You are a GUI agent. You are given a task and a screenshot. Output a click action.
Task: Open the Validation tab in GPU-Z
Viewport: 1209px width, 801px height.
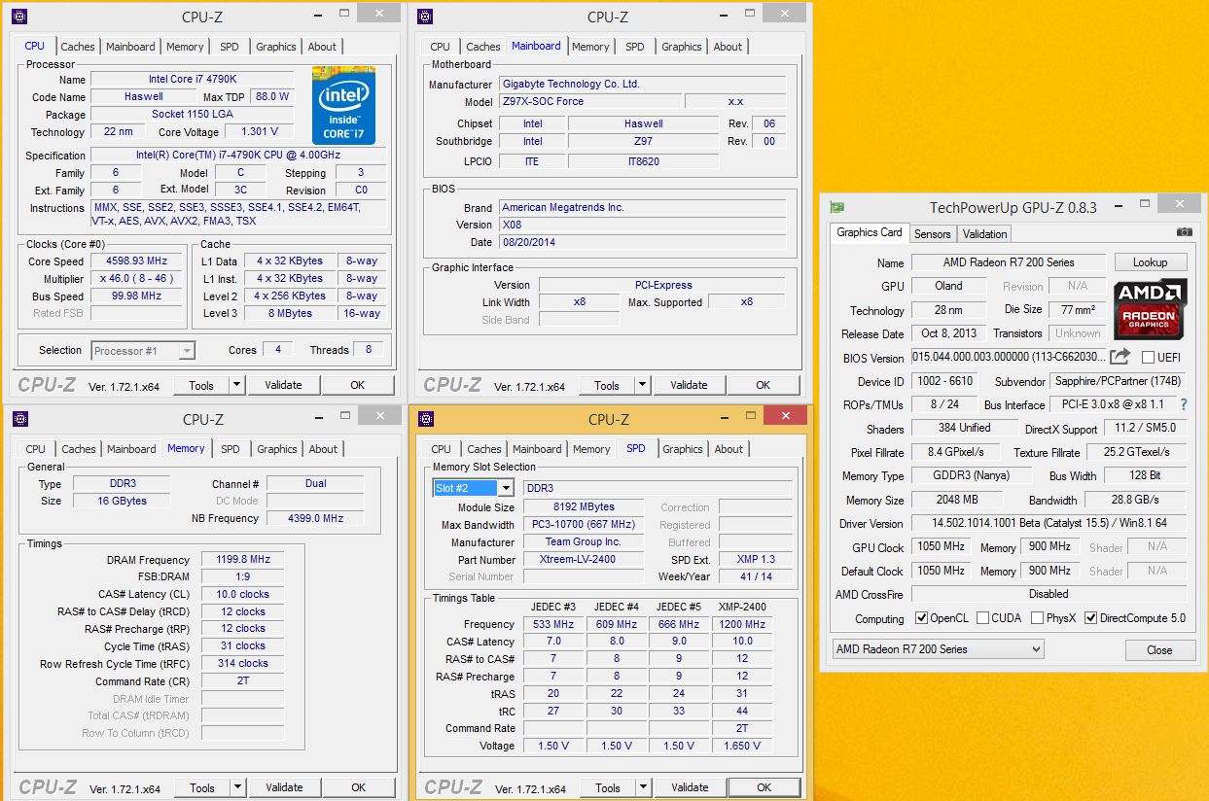click(984, 234)
